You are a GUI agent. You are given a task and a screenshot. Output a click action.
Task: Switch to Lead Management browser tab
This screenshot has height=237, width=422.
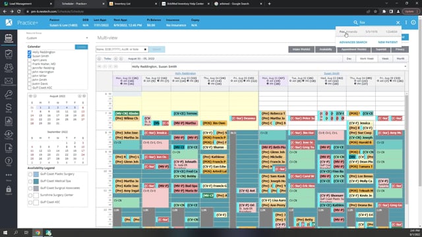pyautogui.click(x=27, y=4)
